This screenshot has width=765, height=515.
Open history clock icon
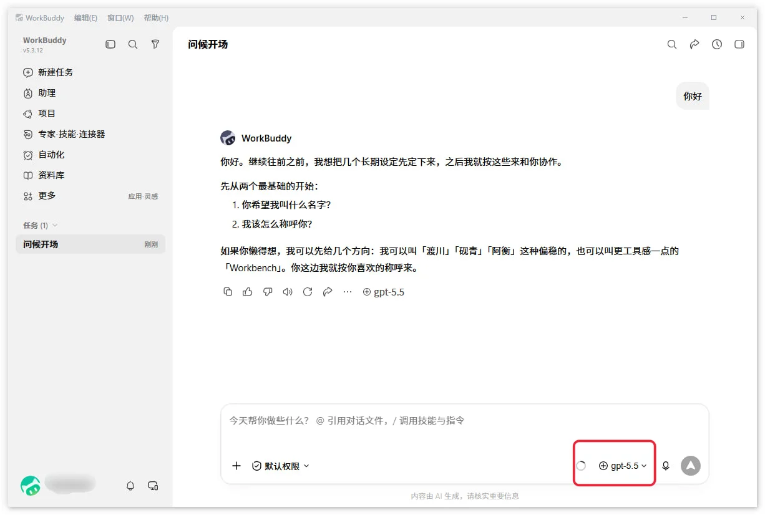click(717, 44)
